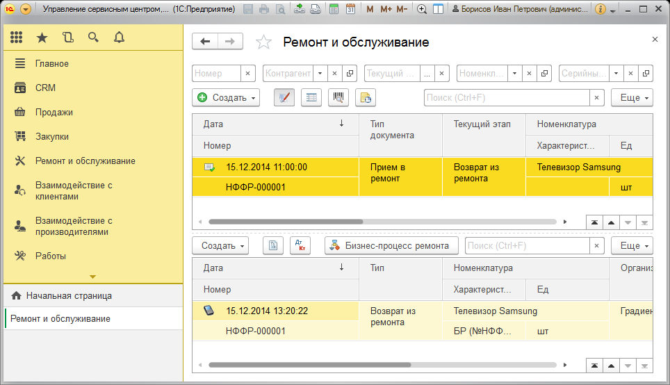Open the Продажи section
The width and height of the screenshot is (670, 385).
coord(54,112)
